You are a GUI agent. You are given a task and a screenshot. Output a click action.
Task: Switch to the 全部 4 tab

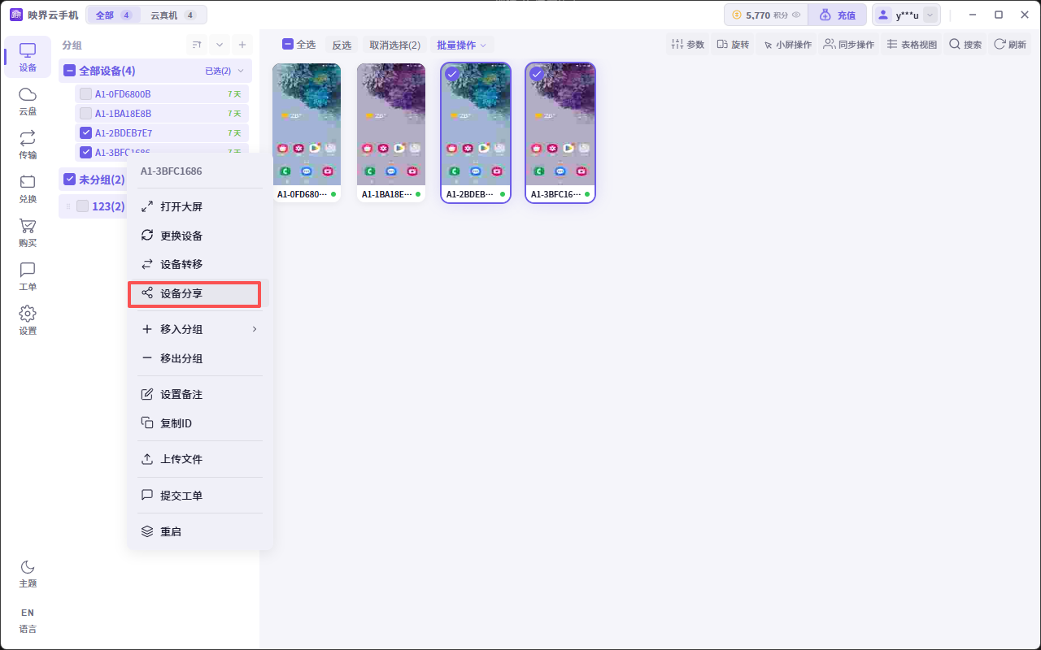tap(113, 15)
